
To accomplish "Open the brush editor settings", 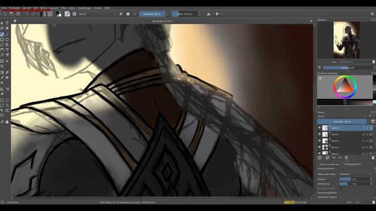I will pyautogui.click(x=68, y=14).
